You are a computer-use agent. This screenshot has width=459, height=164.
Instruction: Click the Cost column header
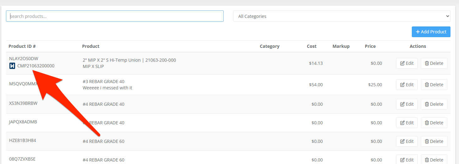[x=312, y=46]
